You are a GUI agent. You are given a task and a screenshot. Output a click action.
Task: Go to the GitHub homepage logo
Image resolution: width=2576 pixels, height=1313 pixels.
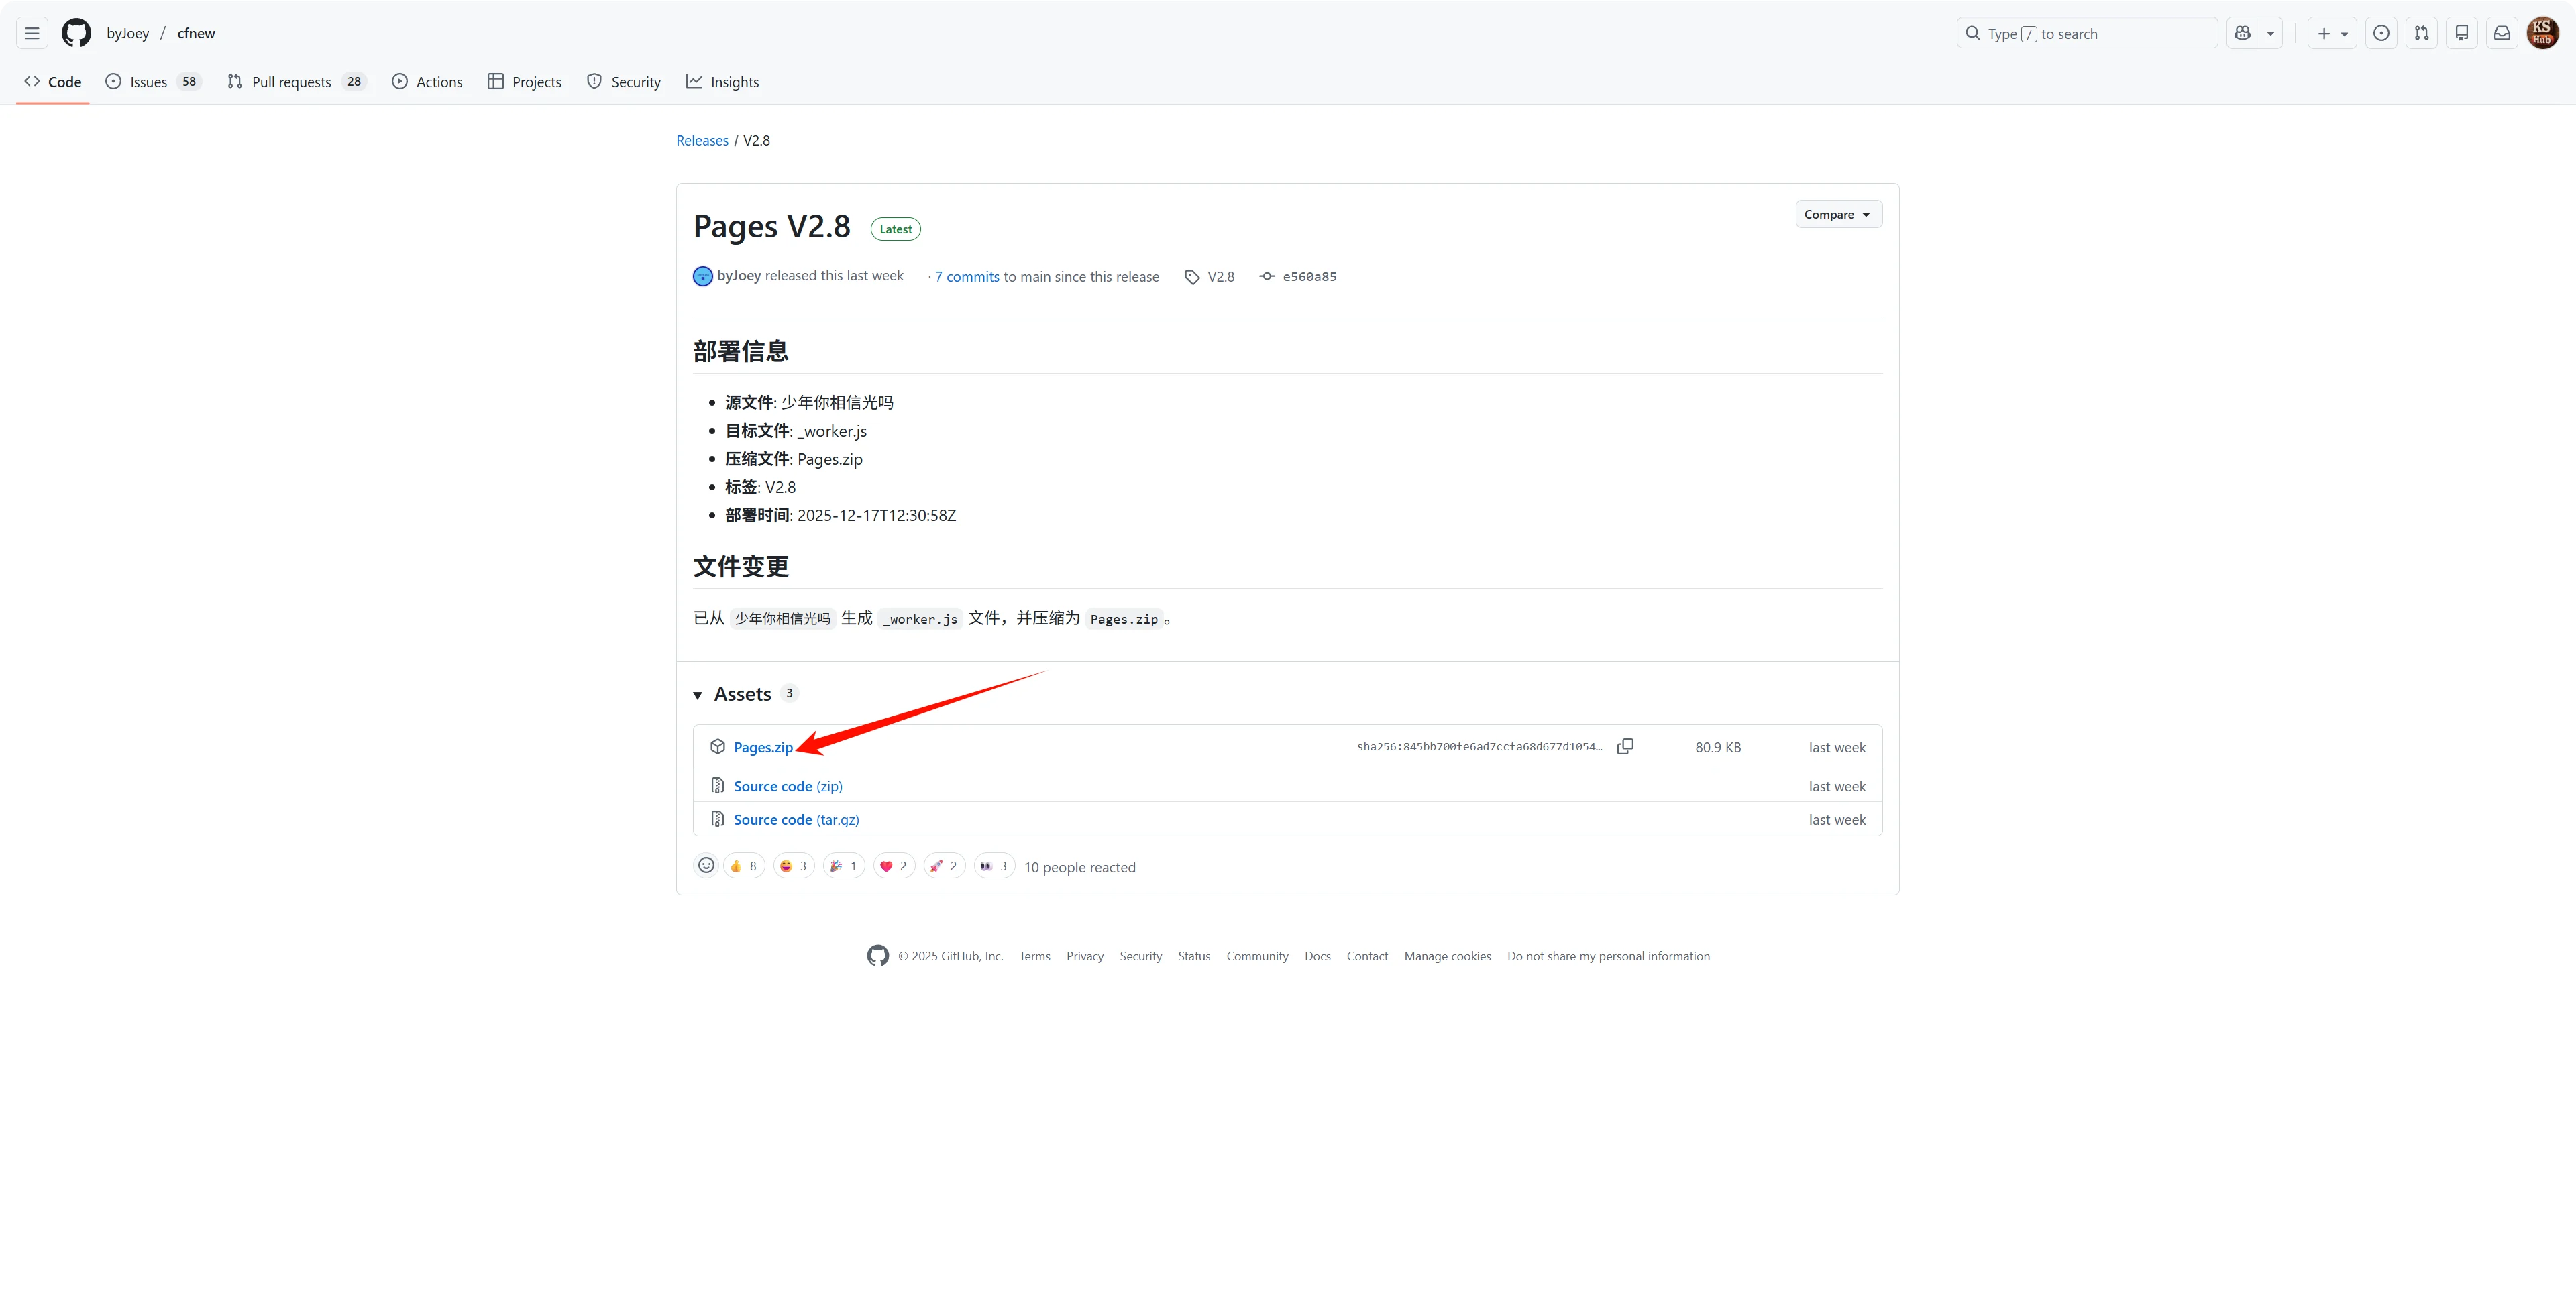click(76, 33)
